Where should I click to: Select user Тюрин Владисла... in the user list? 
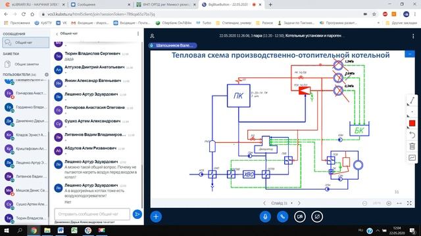26,218
